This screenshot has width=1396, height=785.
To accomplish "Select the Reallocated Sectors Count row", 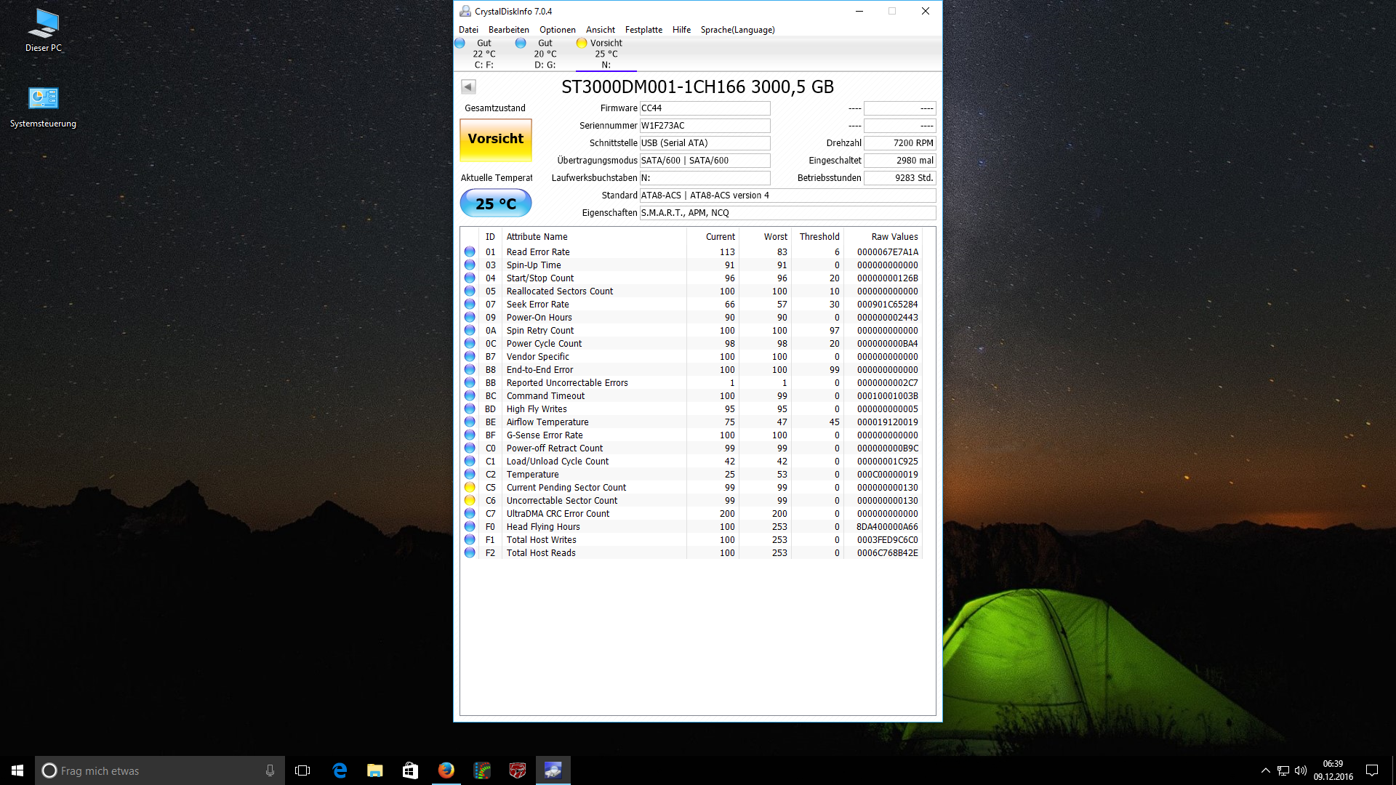I will coord(560,291).
